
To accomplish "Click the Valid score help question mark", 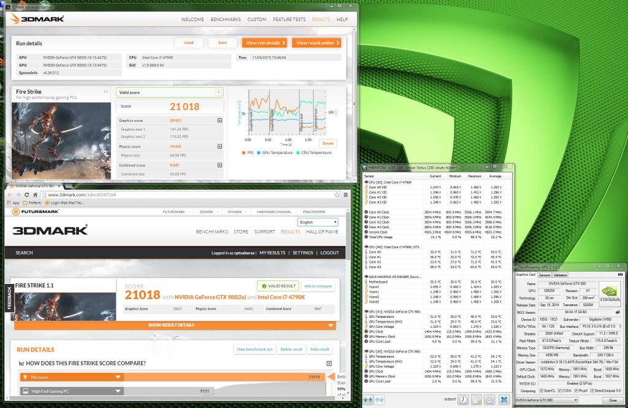I will pyautogui.click(x=218, y=93).
